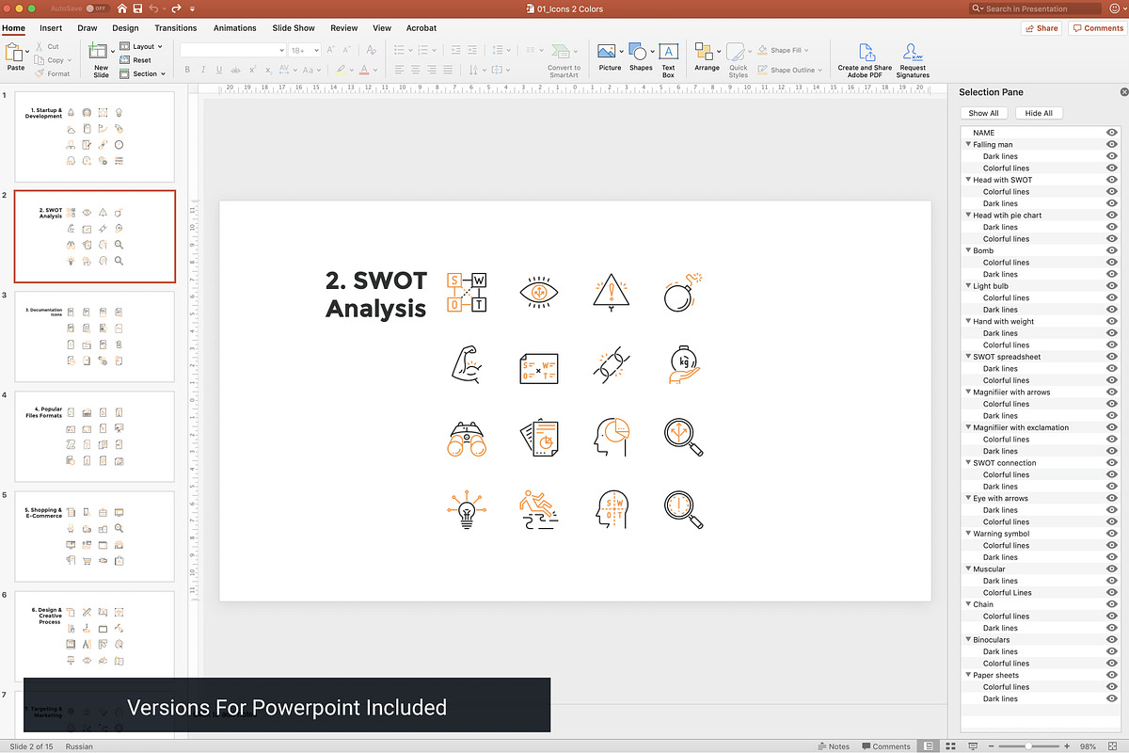Select the warning triangle icon on the slide
This screenshot has height=753, width=1129.
coord(612,293)
